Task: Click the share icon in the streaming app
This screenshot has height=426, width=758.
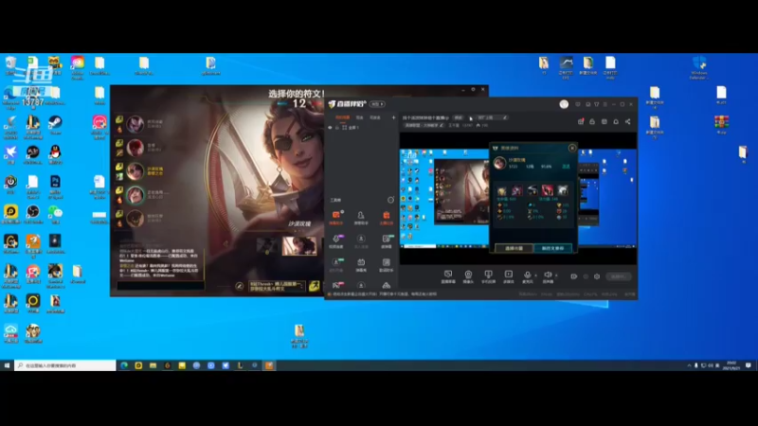Action: 627,122
